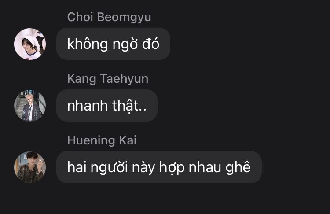The image size is (330, 214).
Task: Open Kang Taehyun's profile picture
Action: tap(30, 106)
